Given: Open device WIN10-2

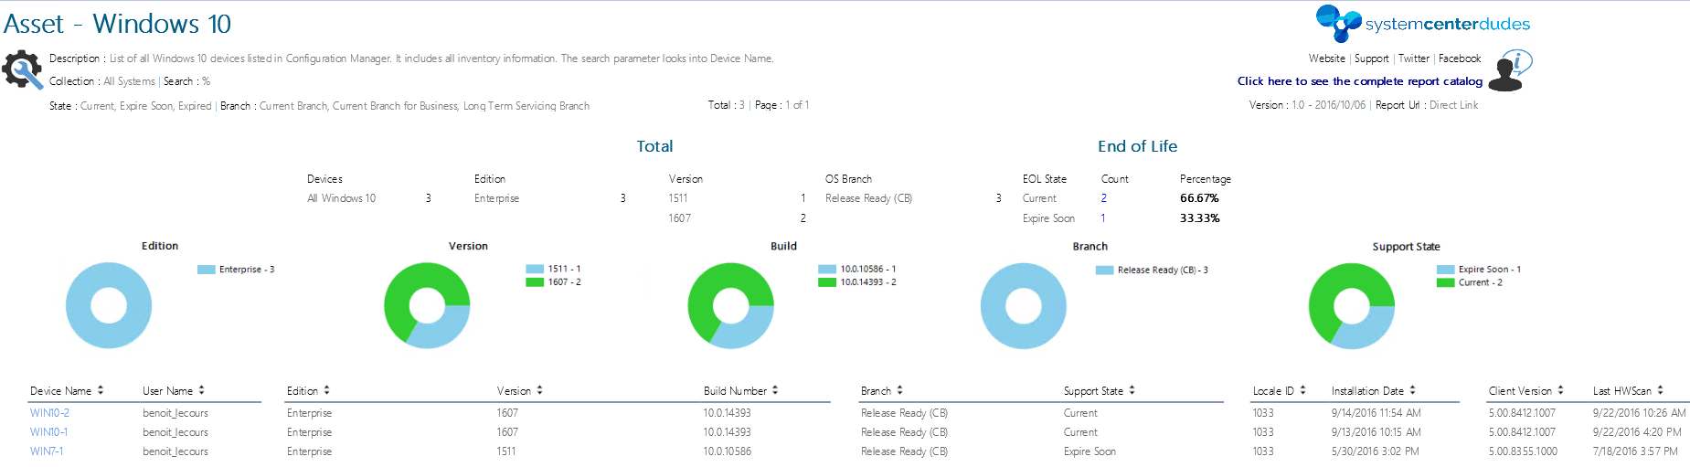Looking at the screenshot, I should click(49, 413).
